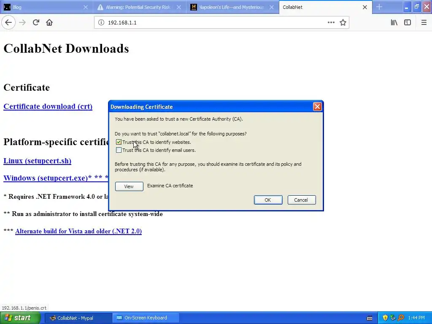
Task: Open the Certificate download (crt) link
Action: tap(48, 106)
